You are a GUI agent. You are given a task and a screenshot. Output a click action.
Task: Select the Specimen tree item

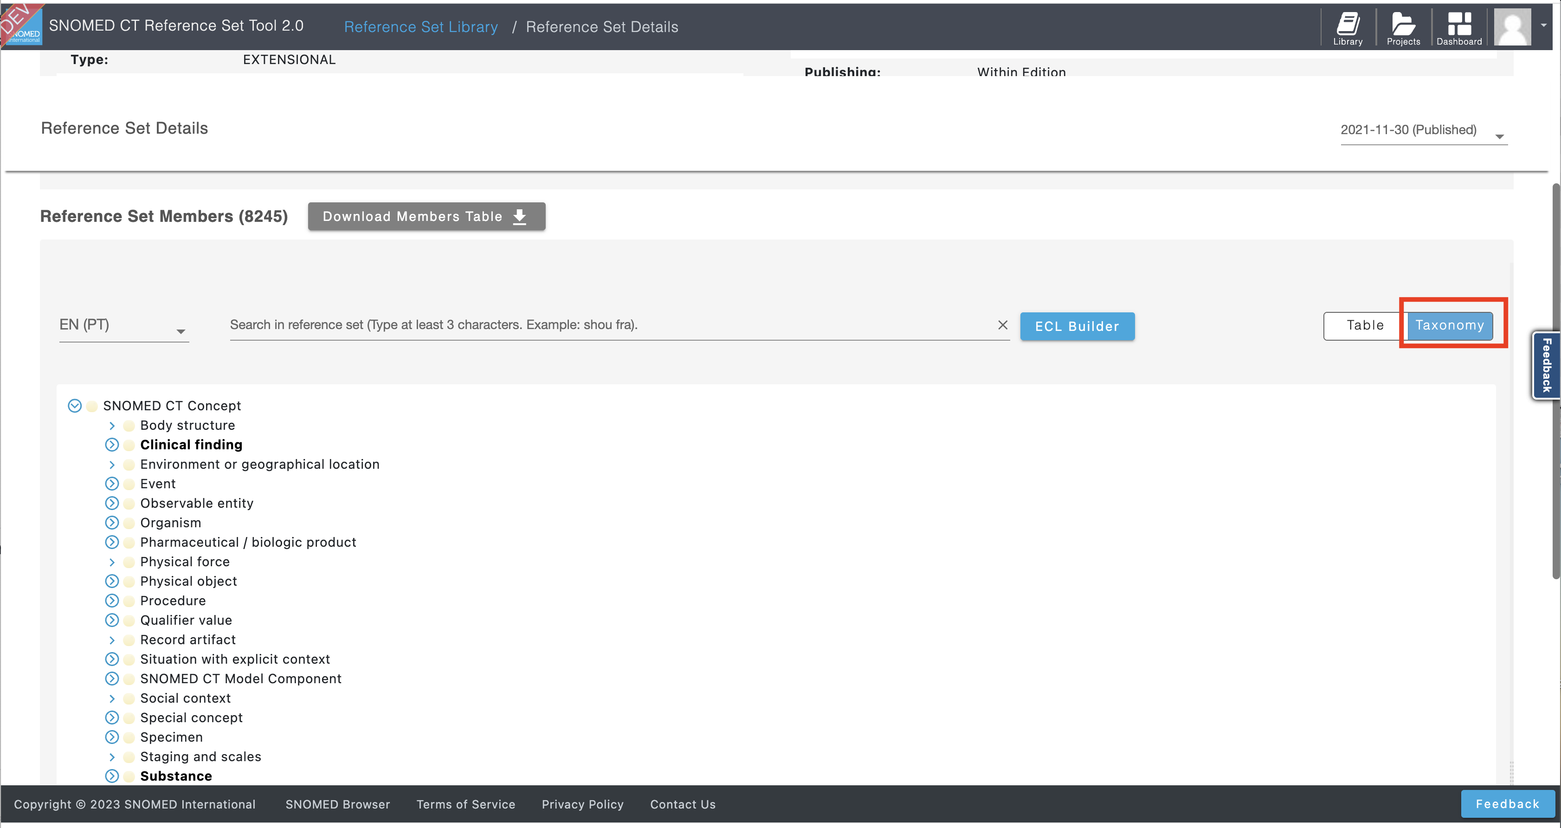(172, 737)
